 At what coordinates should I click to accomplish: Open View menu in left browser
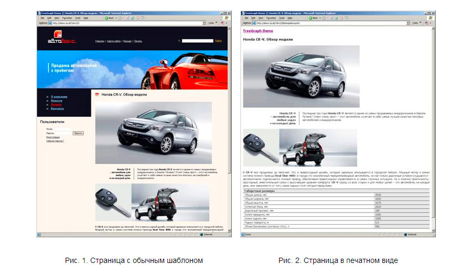[x=57, y=18]
